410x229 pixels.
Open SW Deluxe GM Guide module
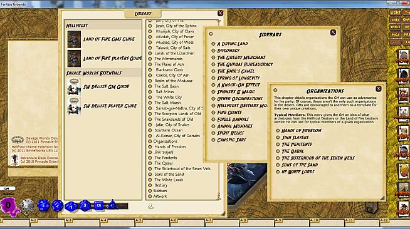(106, 87)
